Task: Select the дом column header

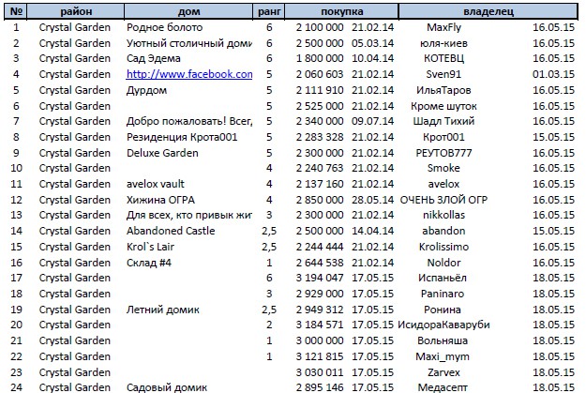Action: 188,11
